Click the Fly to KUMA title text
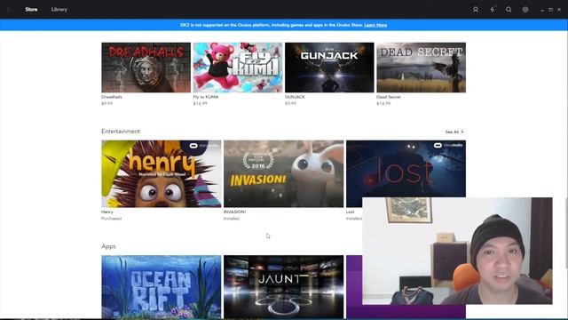Image resolution: width=568 pixels, height=320 pixels. [206, 97]
